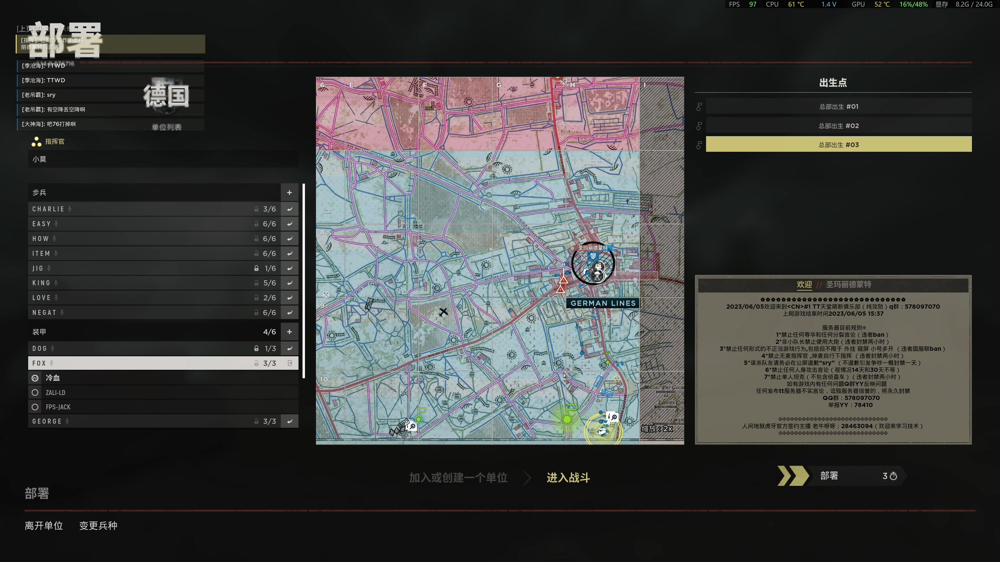Click 离开单位 to leave unit
Screen dimensions: 1000x562
[x=44, y=526]
